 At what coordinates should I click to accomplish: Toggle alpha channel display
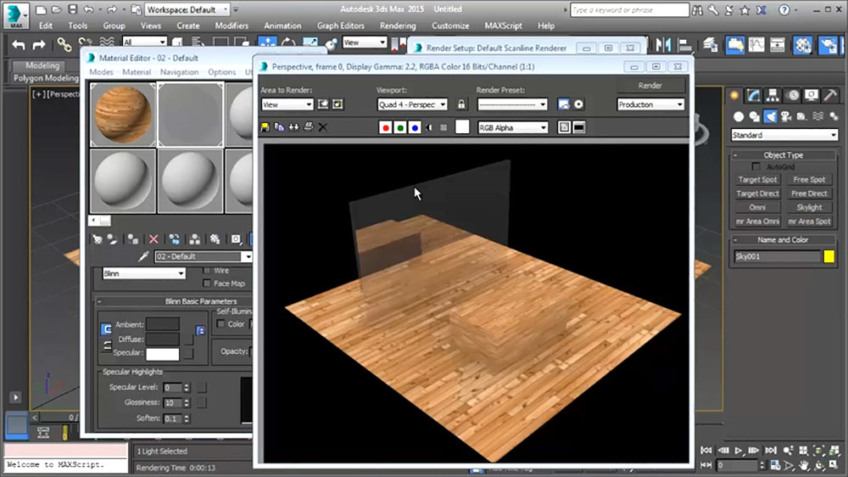429,127
